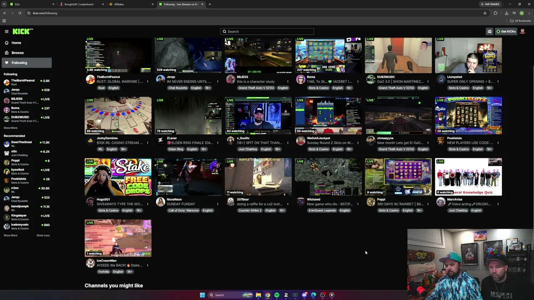Open the All Bookmarks folder

click(520, 21)
